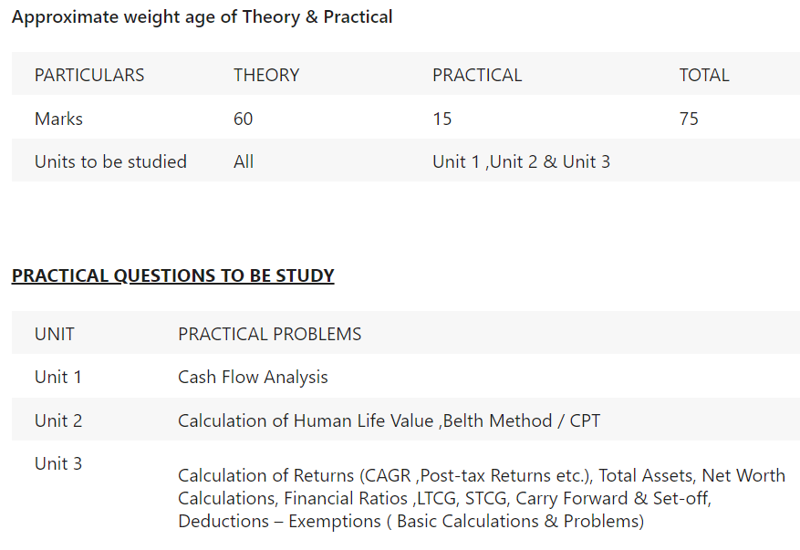The width and height of the screenshot is (800, 550).
Task: Click the Practical Questions To Be Study heading
Action: (x=173, y=275)
